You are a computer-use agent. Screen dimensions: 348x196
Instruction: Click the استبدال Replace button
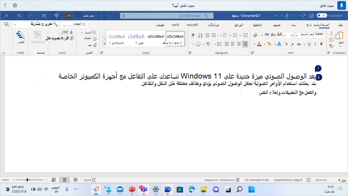tap(90, 39)
